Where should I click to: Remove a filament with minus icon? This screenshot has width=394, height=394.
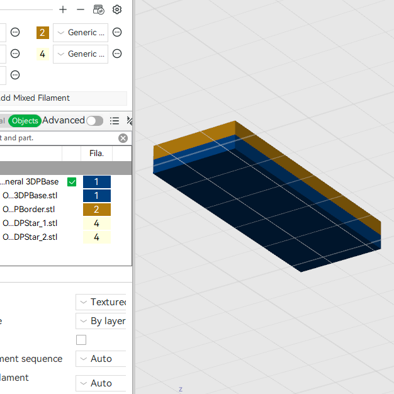[81, 10]
